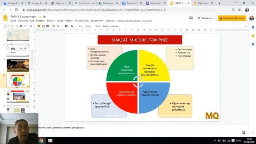Open Google account avatar in Slides
The width and height of the screenshot is (256, 144).
click(x=252, y=18)
